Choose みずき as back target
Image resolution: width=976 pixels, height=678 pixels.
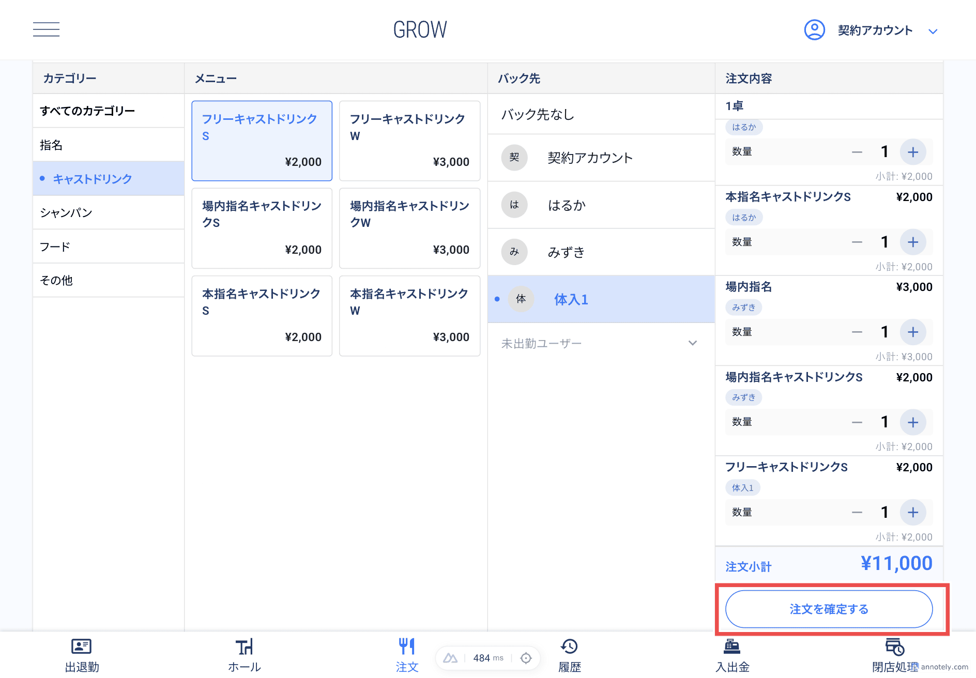pos(601,252)
